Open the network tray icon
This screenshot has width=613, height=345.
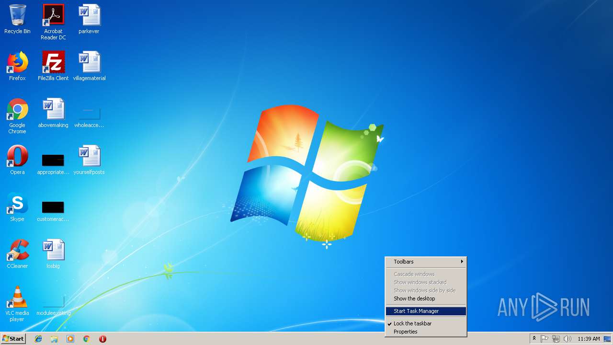coord(556,339)
